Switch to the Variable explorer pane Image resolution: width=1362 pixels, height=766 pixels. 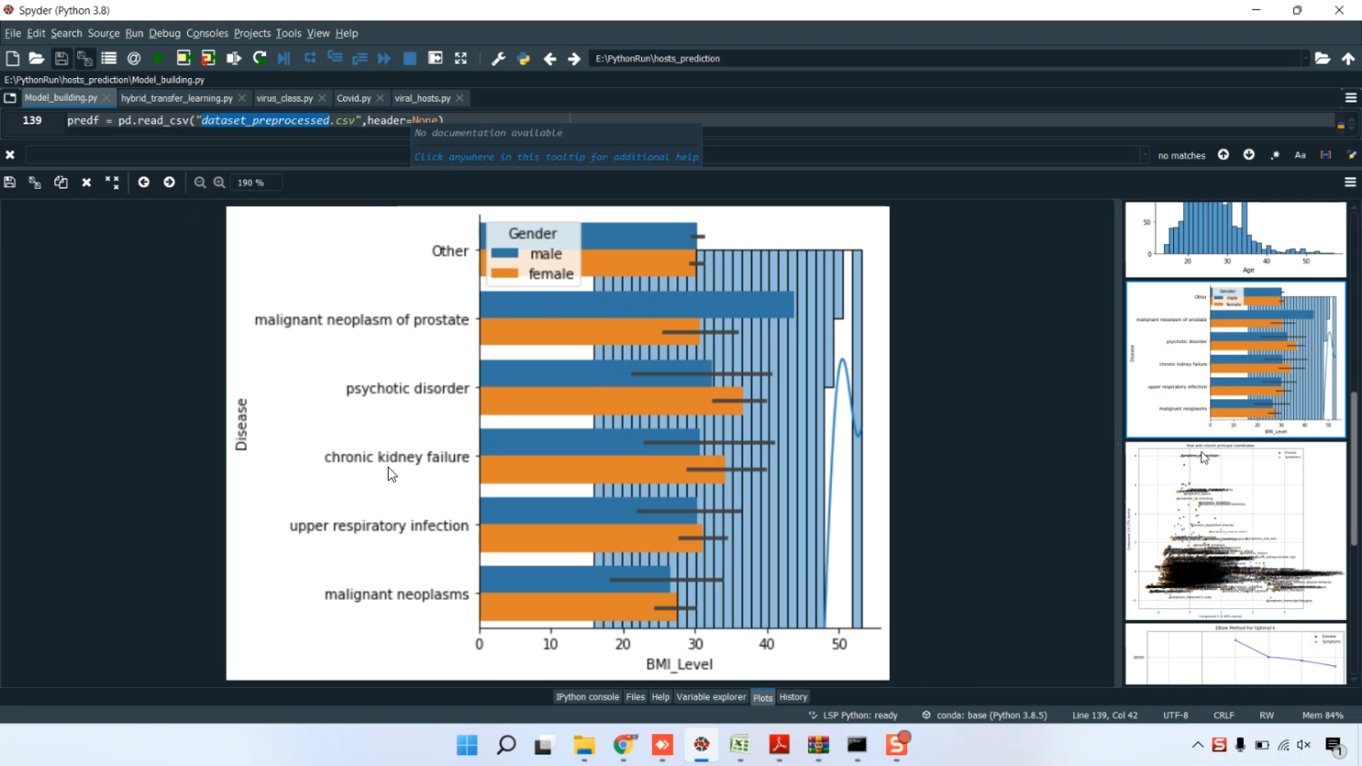tap(710, 697)
